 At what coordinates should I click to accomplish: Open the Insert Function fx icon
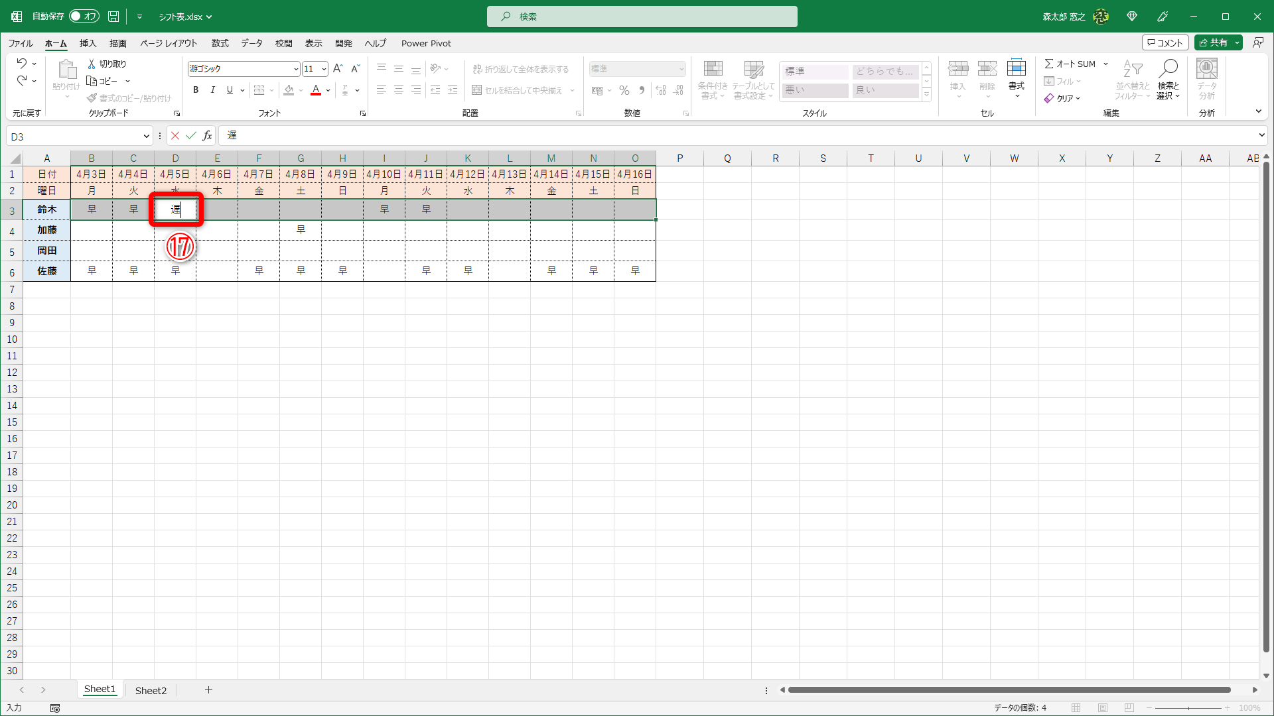(x=208, y=136)
